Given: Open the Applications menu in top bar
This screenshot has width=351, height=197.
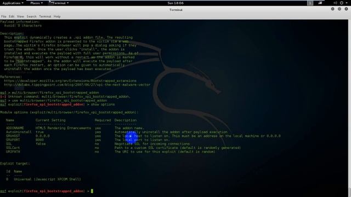Looking at the screenshot, I should (13, 3).
